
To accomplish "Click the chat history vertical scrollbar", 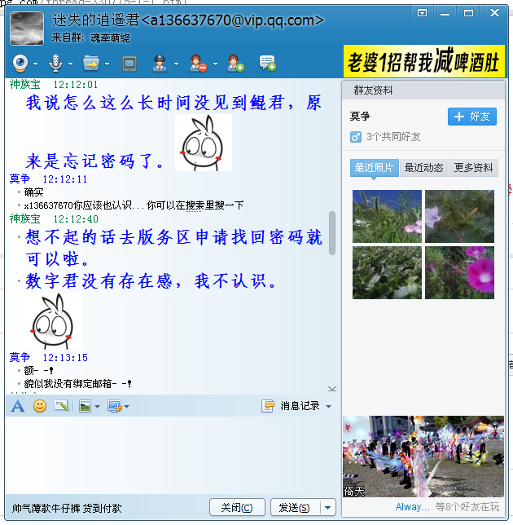I will tap(332, 233).
